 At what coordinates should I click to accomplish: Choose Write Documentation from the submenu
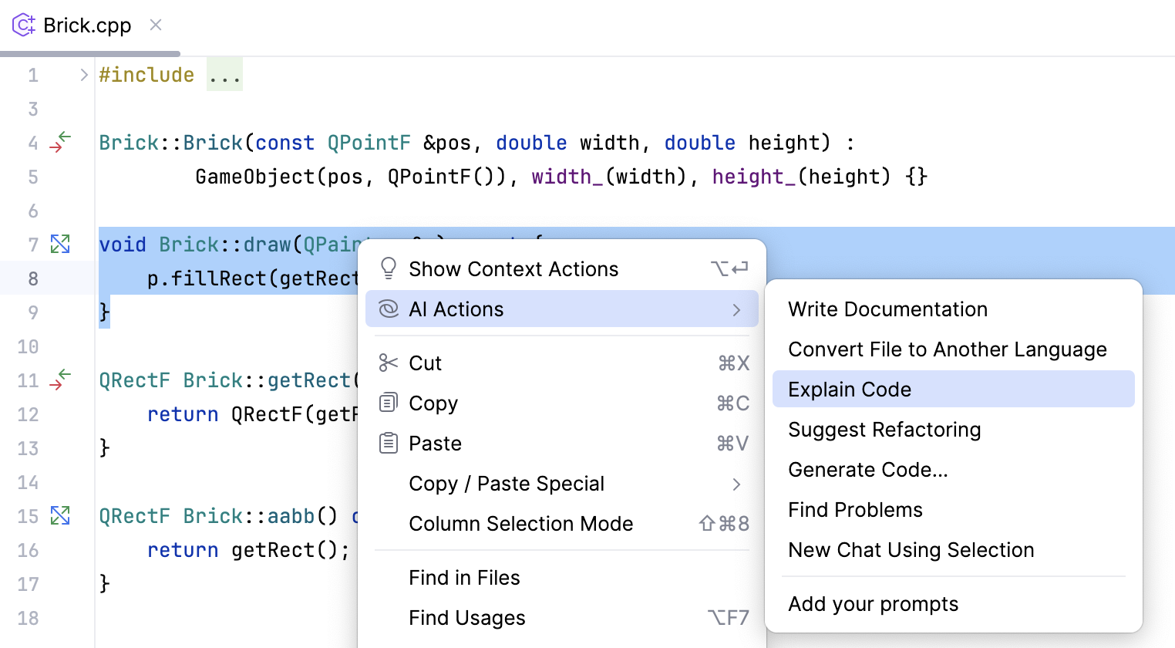pos(887,309)
